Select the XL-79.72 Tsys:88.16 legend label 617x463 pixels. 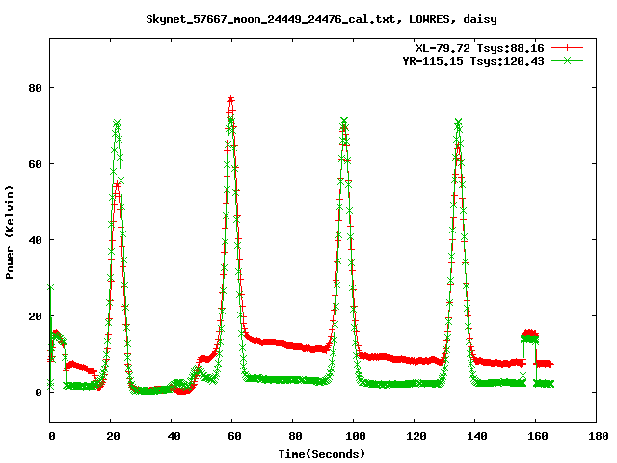coord(480,48)
